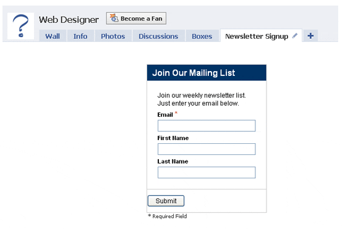Image resolution: width=345 pixels, height=229 pixels.
Task: Click the pencil edit icon on Newsletter Signup tab
Action: 295,36
